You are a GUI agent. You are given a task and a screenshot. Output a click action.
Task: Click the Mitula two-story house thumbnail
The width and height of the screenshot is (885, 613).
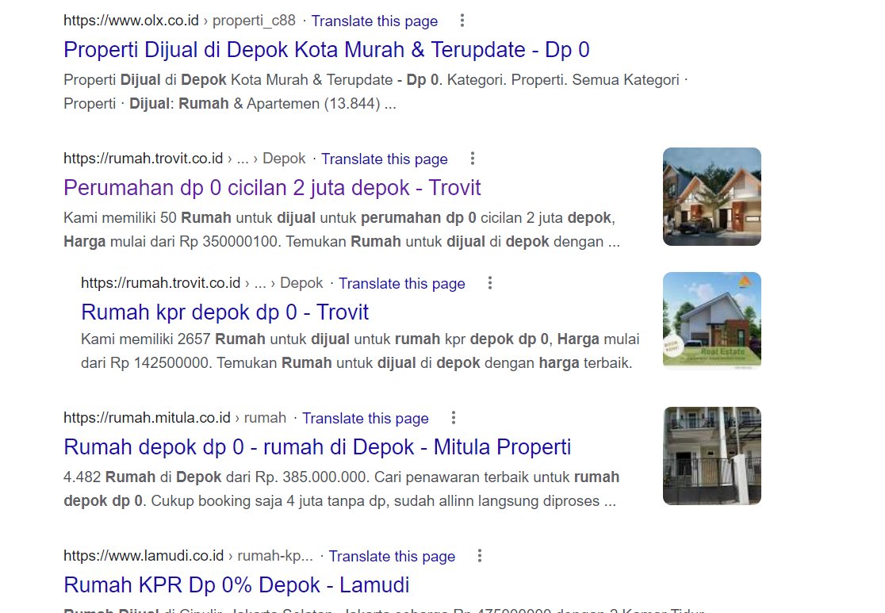(x=711, y=455)
